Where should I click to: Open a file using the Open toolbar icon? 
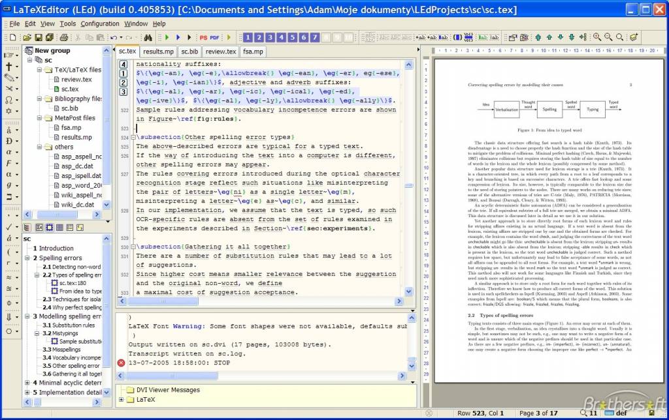pyautogui.click(x=27, y=37)
